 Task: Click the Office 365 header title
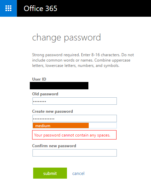tap(41, 8)
